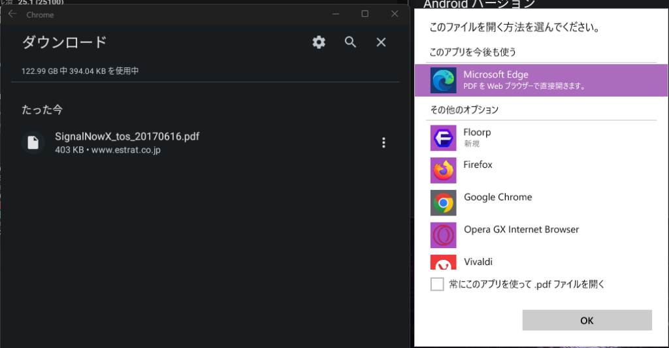Screen dimensions: 669x348
Task: Confirm the app choice with OK
Action: point(587,321)
